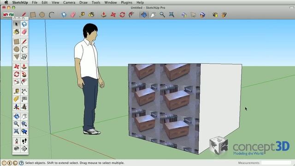Select the Line pencil tool in the floating palette
The image size is (295, 166).
[x=24, y=41]
